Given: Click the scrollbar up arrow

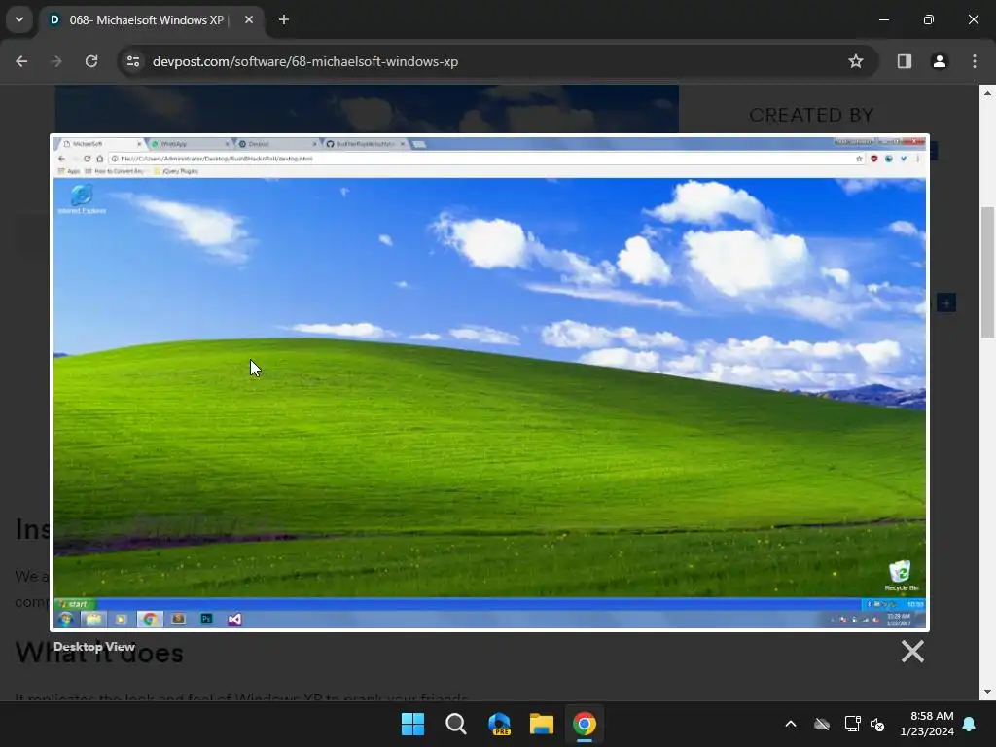Looking at the screenshot, I should tap(987, 92).
